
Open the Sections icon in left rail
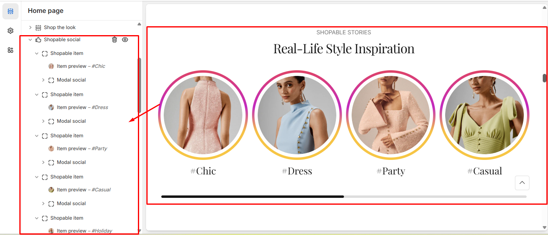[x=10, y=11]
